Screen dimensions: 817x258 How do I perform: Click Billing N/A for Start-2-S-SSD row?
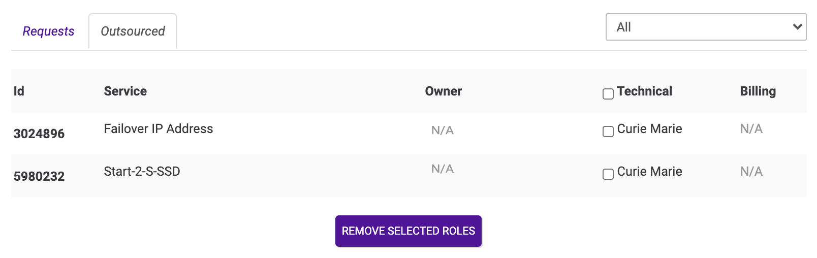pyautogui.click(x=751, y=172)
